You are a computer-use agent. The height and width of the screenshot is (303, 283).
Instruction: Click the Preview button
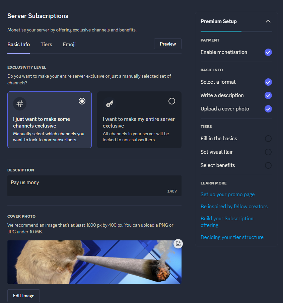coord(167,44)
